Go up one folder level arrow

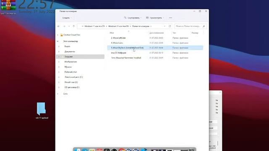(x=74, y=26)
